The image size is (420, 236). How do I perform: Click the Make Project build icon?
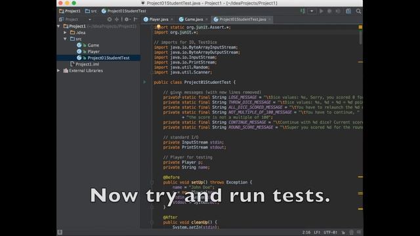point(303,11)
